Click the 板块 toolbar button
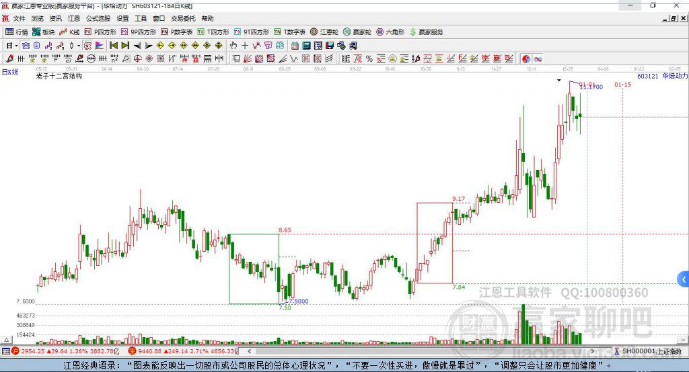 coord(43,32)
